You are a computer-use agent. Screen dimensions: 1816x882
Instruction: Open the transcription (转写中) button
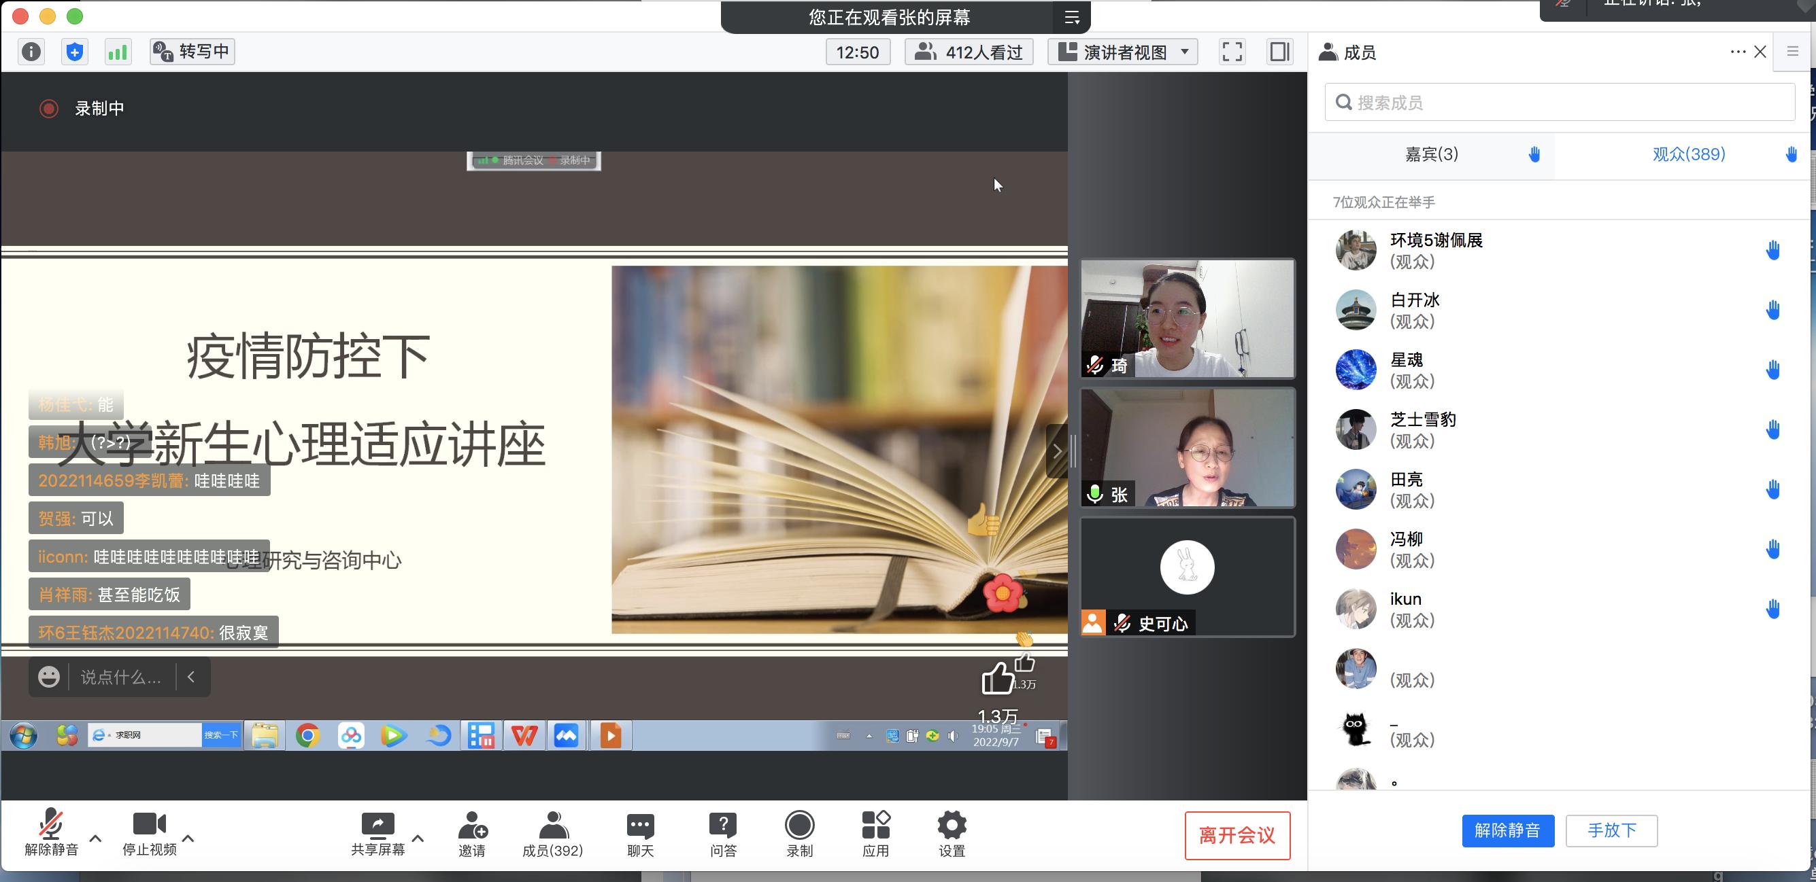pyautogui.click(x=192, y=52)
